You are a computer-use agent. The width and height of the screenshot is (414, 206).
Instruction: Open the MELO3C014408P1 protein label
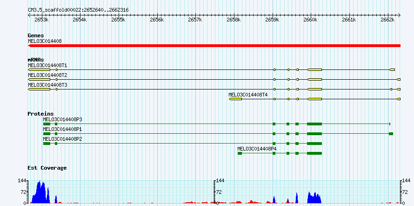click(x=63, y=129)
